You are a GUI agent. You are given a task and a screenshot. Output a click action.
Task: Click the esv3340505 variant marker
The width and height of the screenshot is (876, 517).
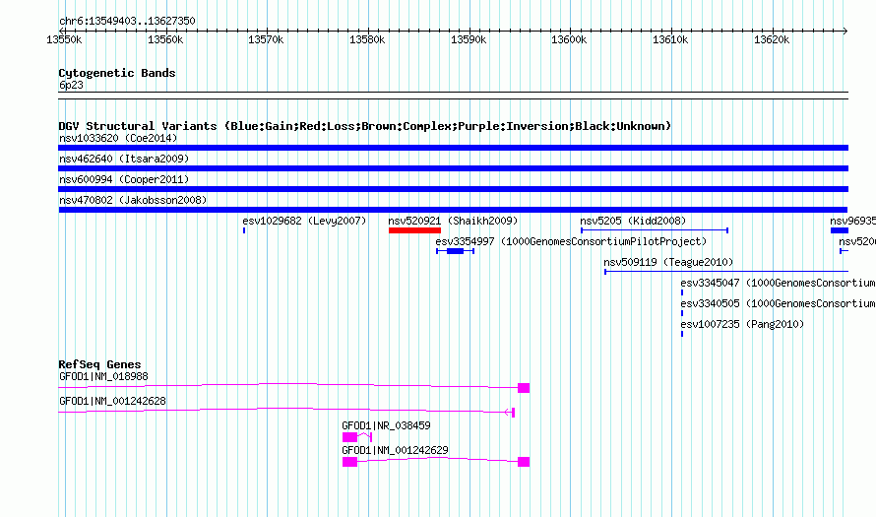coord(682,313)
